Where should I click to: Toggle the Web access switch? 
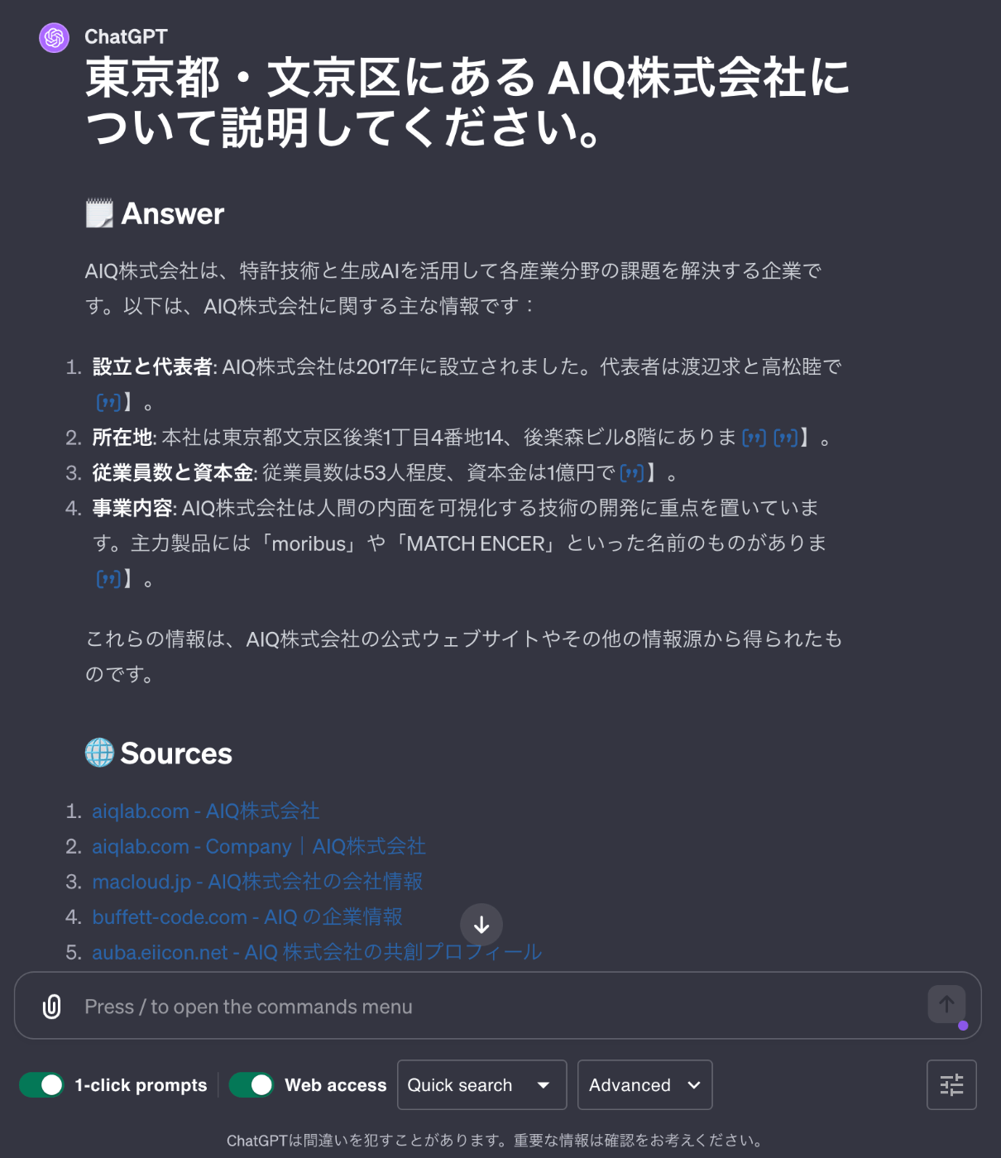(251, 1084)
